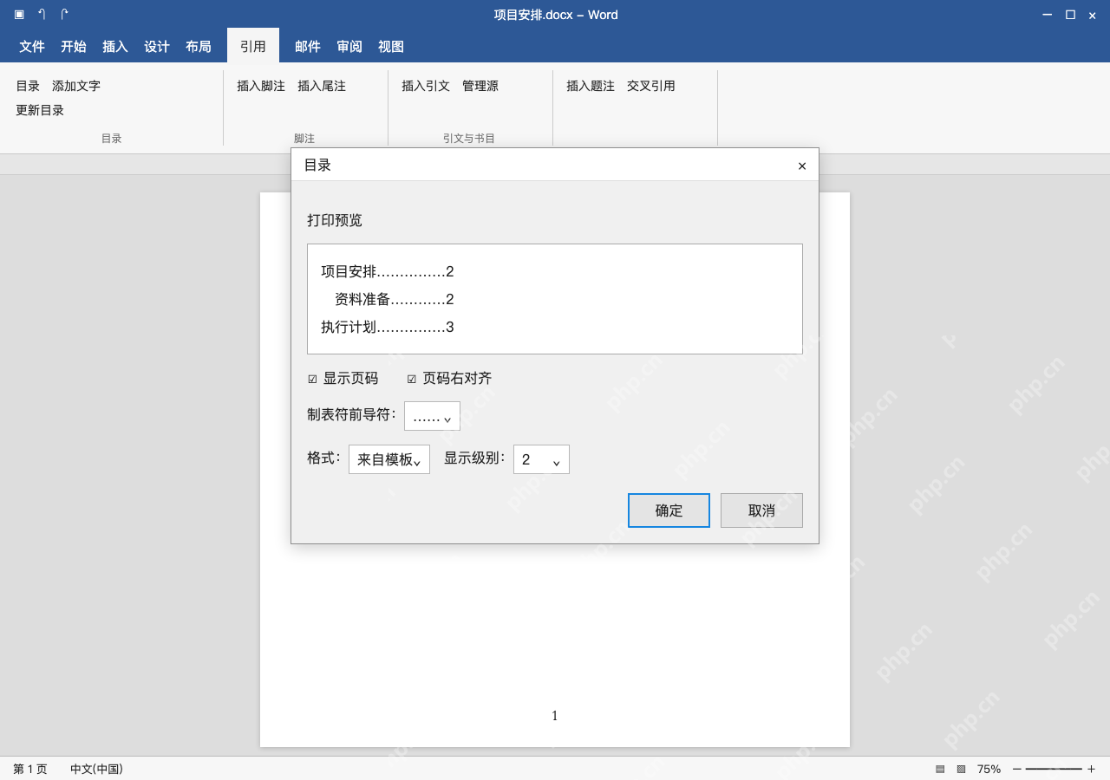Switch to the 邮件 tab
This screenshot has width=1110, height=780.
click(308, 47)
